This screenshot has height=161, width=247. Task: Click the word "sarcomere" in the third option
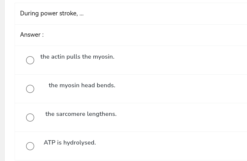71,114
